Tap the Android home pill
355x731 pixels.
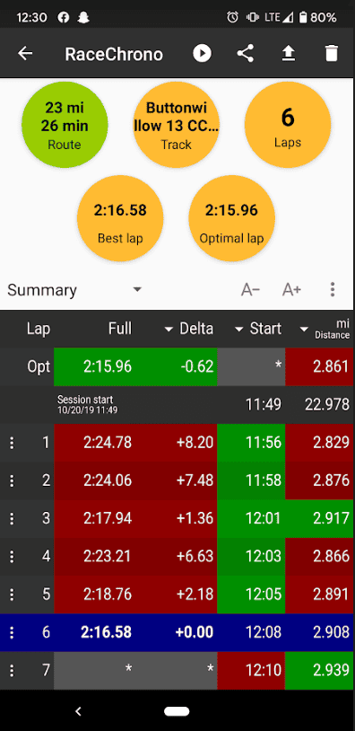point(177,711)
